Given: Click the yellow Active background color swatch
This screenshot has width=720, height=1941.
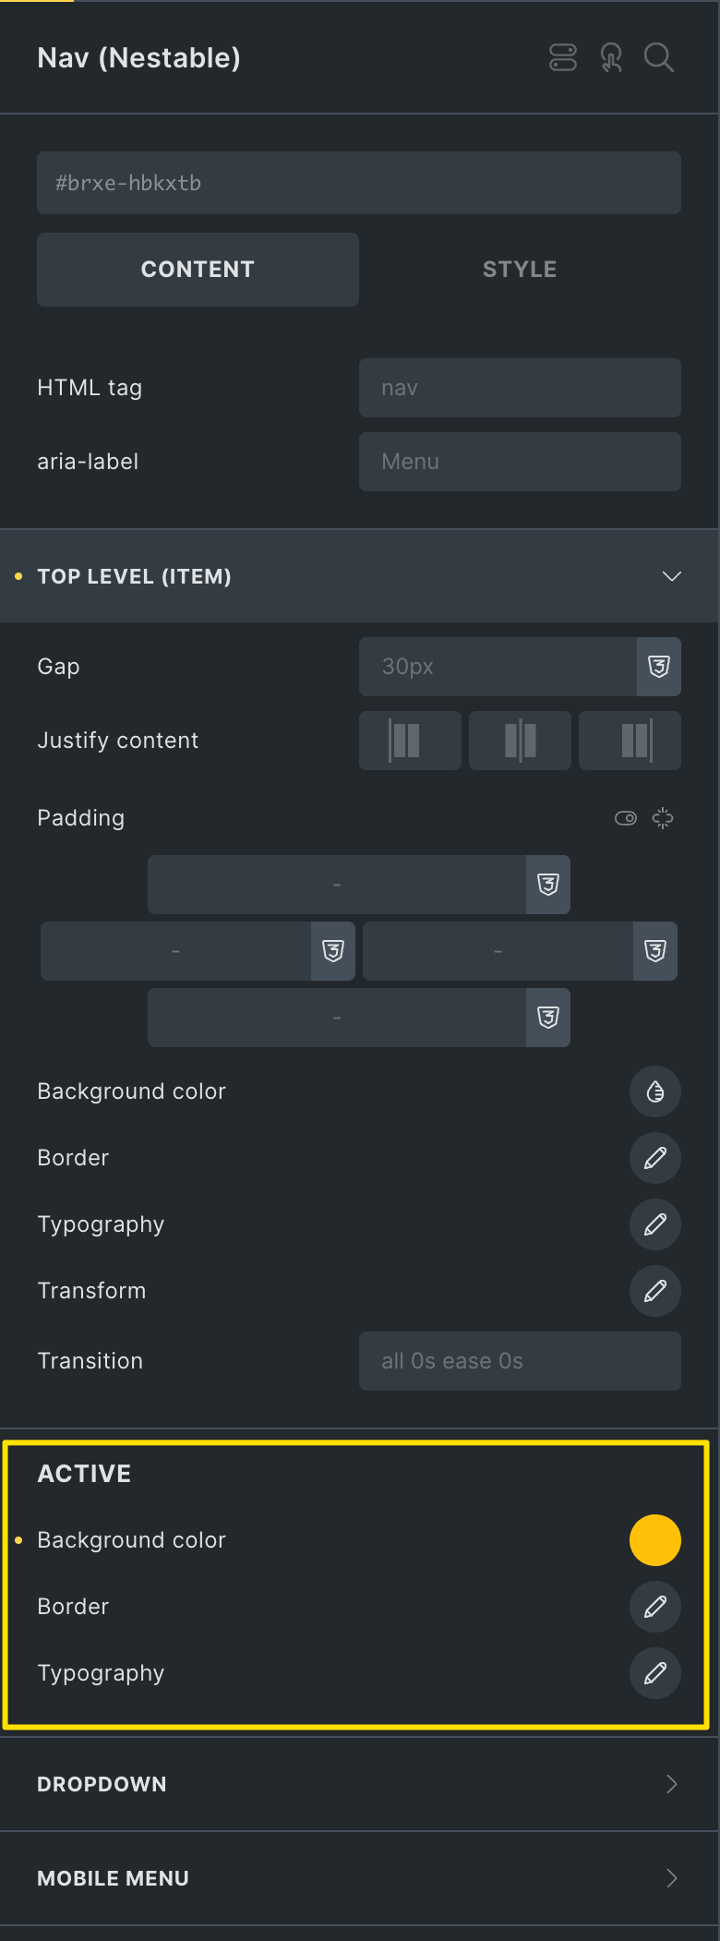Looking at the screenshot, I should (x=655, y=1540).
